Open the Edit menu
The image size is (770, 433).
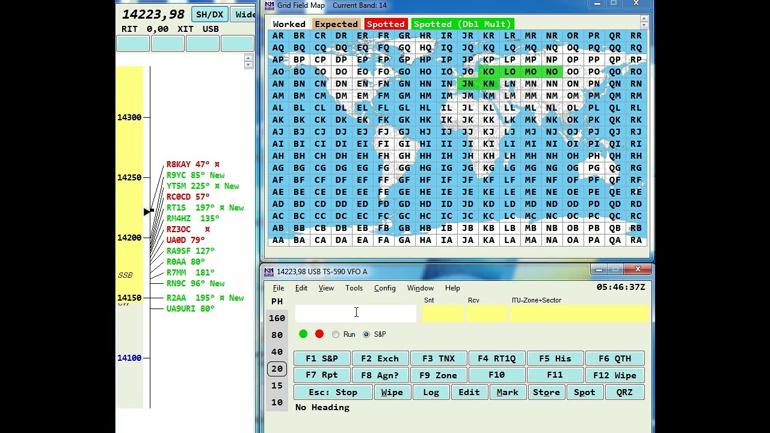[x=301, y=288]
